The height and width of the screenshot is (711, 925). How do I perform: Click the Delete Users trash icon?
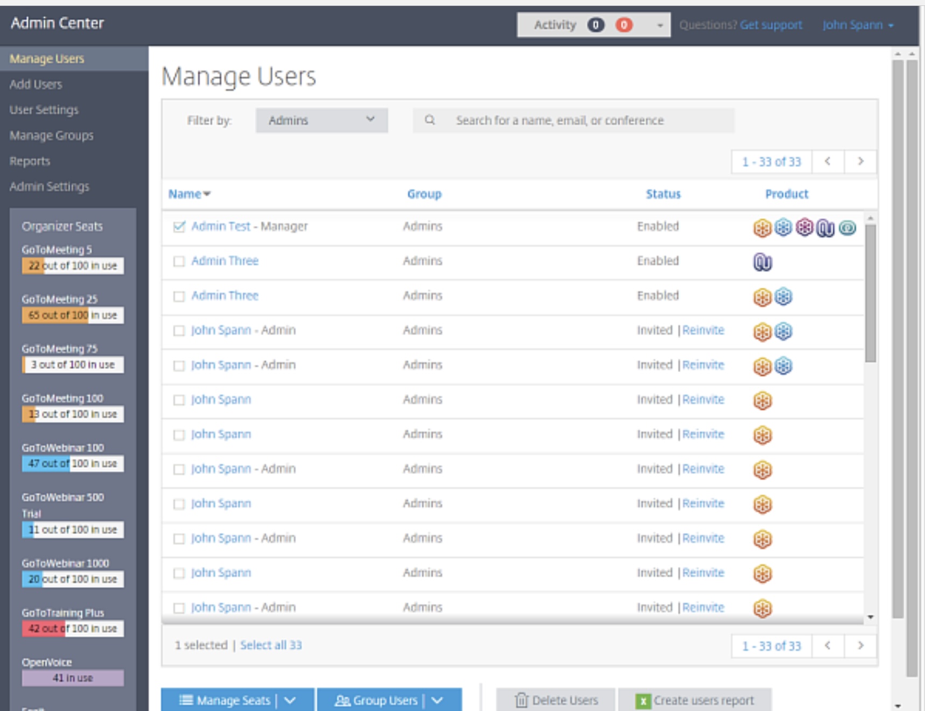point(521,700)
